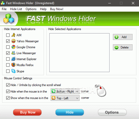The image size is (139, 119).
Task: Click the Yahoo Messenger smiley icon
Action: click(x=13, y=41)
